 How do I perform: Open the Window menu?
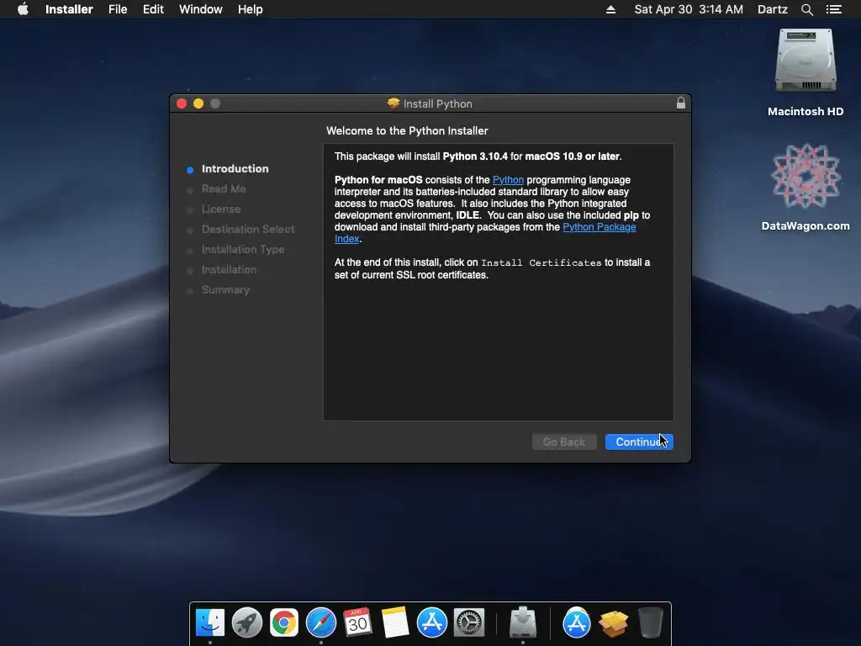click(x=200, y=9)
